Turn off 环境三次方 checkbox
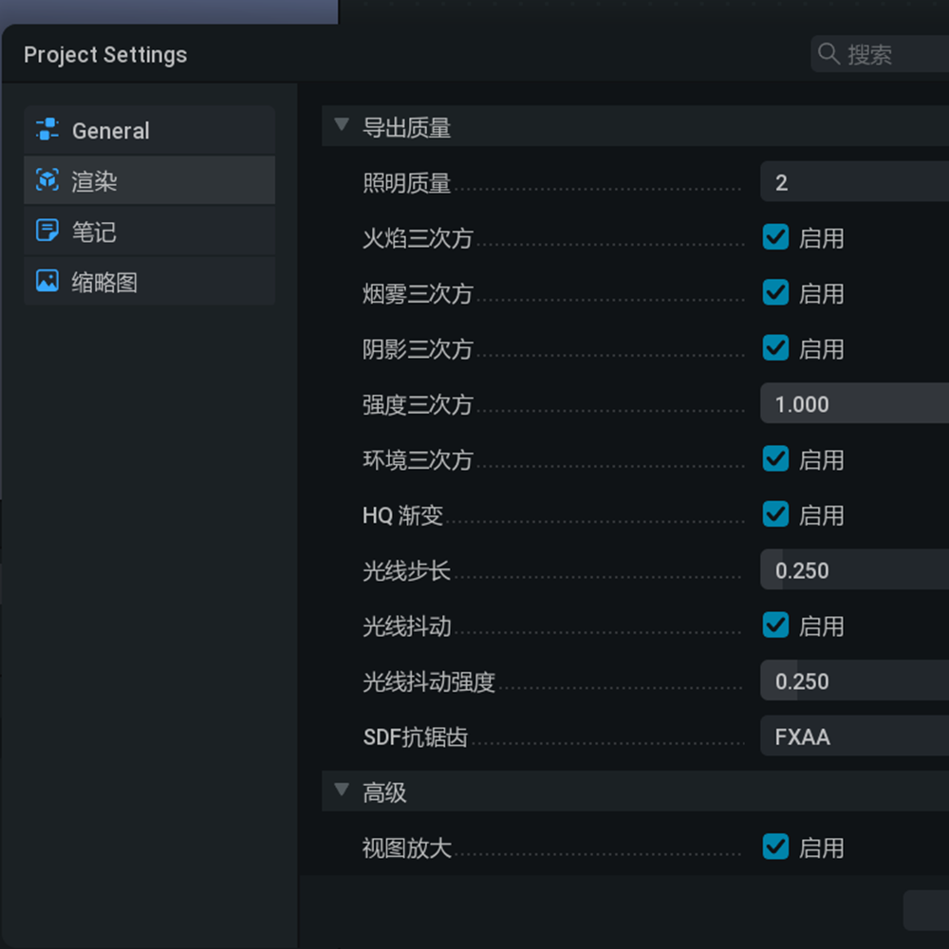The width and height of the screenshot is (949, 949). 775,459
